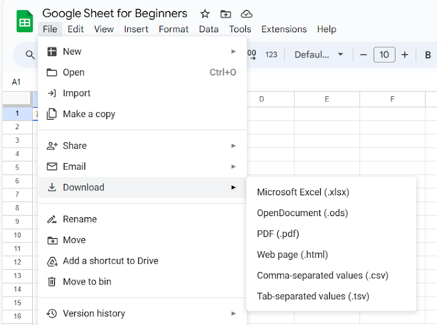Expand the Share submenu
The image size is (437, 325).
(x=142, y=146)
